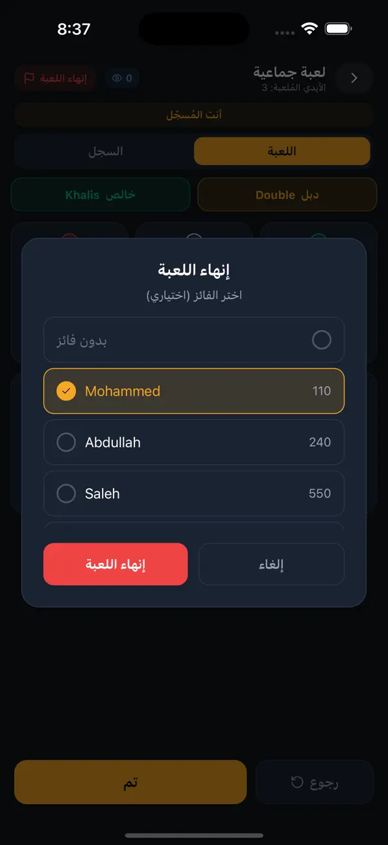The width and height of the screenshot is (388, 845).
Task: Tap the eye viewers count icon
Action: (x=117, y=78)
